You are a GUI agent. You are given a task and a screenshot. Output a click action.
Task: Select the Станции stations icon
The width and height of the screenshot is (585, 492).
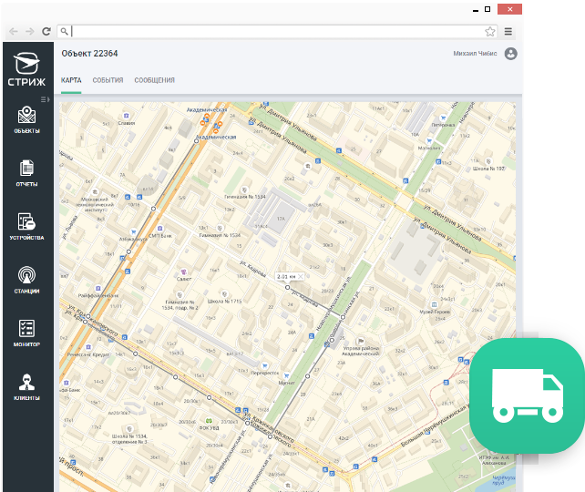[x=27, y=279]
